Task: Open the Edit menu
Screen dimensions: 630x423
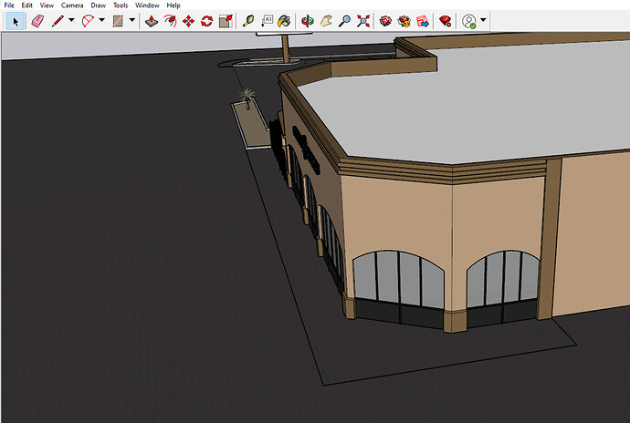Action: point(26,5)
